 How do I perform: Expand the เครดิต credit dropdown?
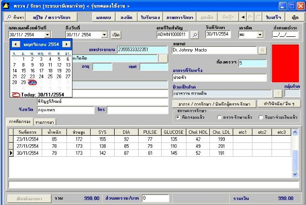259,35
